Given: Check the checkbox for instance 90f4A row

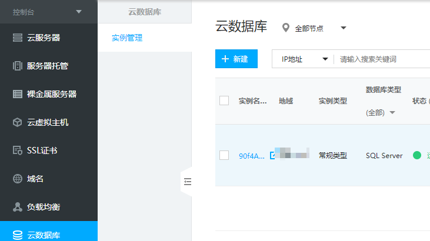Looking at the screenshot, I should click(x=224, y=155).
